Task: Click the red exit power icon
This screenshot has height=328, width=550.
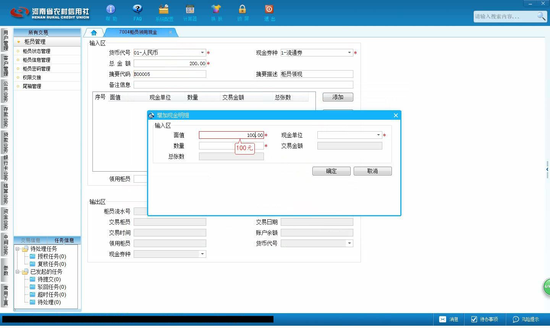Action: (269, 9)
